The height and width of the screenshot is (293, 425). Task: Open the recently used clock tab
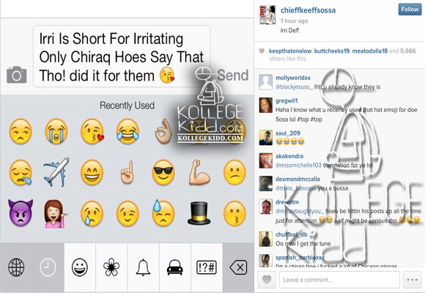point(48,267)
